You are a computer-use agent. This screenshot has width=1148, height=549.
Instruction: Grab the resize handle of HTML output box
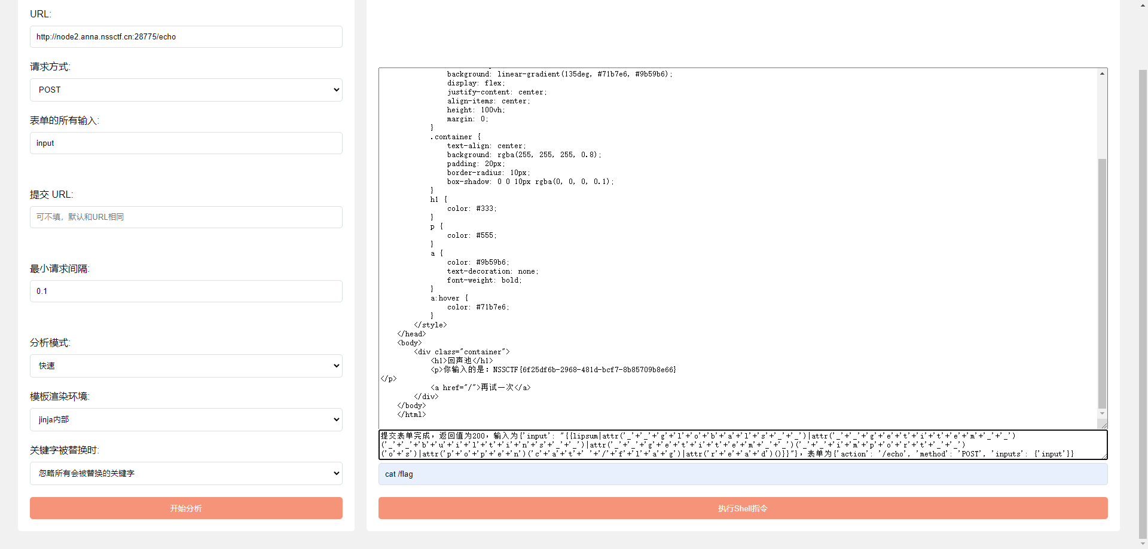click(x=1104, y=425)
